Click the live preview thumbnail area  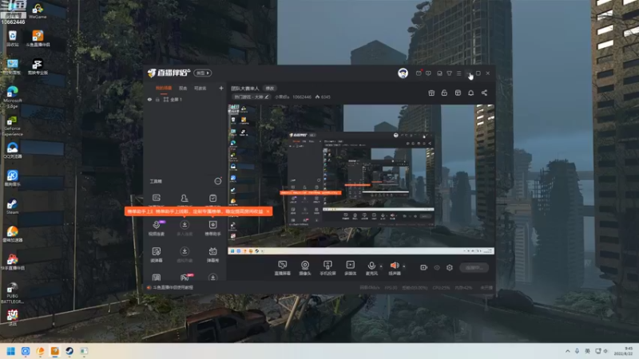(x=361, y=179)
